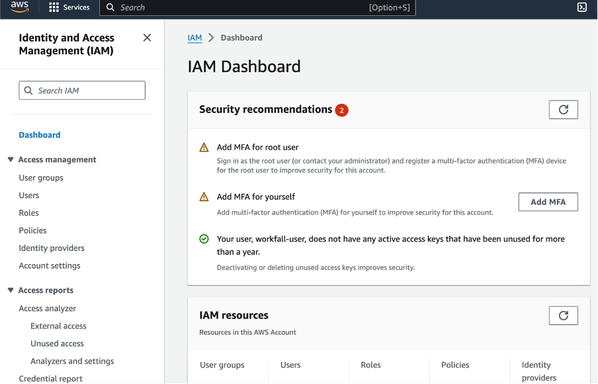Select Dashboard in the sidebar
Image resolution: width=598 pixels, height=384 pixels.
pos(40,135)
